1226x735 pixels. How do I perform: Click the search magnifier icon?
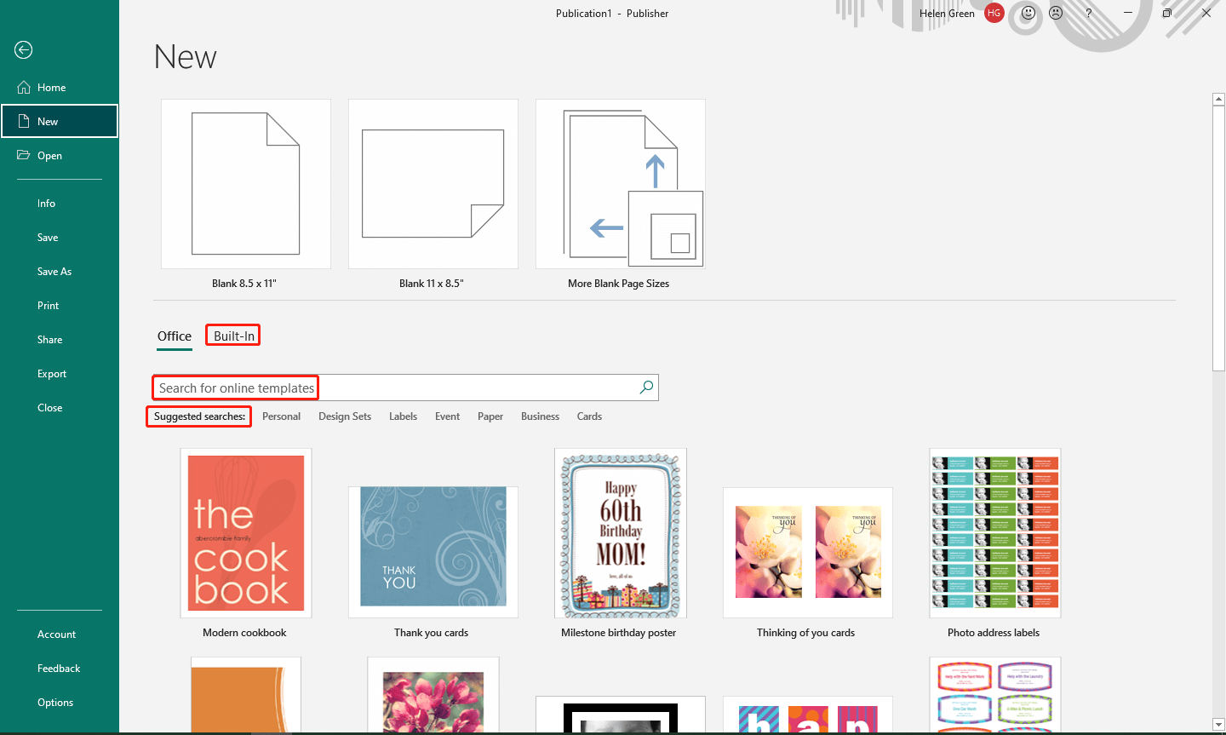(x=646, y=388)
